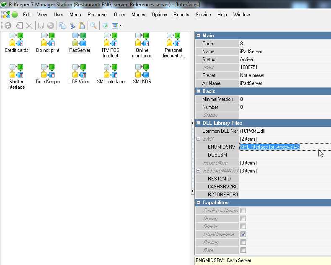
Task: Click the Paste clipboard toolbar icon
Action: 82,26
